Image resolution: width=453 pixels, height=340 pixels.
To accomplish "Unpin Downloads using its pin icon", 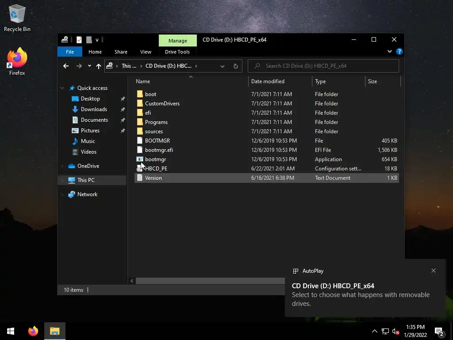I will click(123, 110).
